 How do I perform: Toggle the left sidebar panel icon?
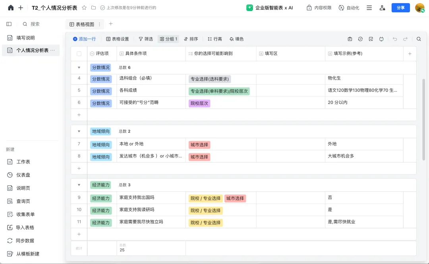point(9,24)
